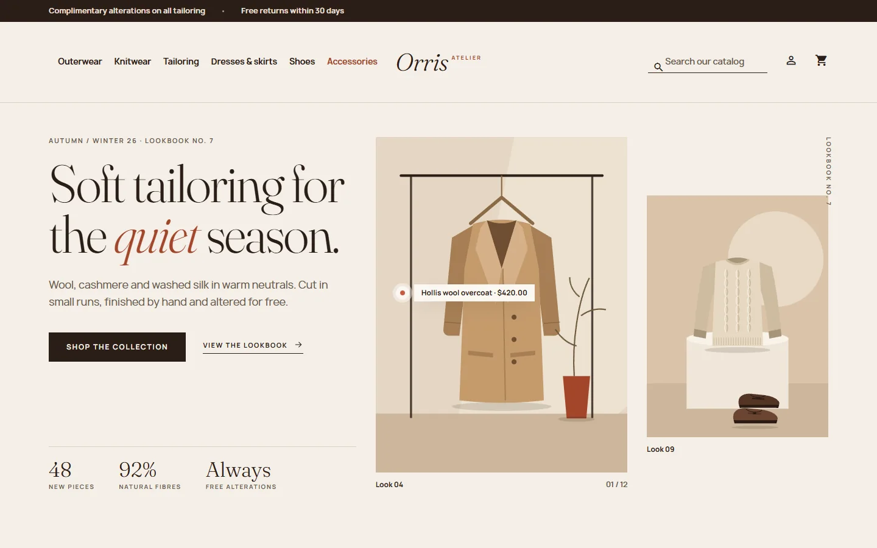This screenshot has width=877, height=548.
Task: Open the Knitwear category
Action: pos(132,61)
